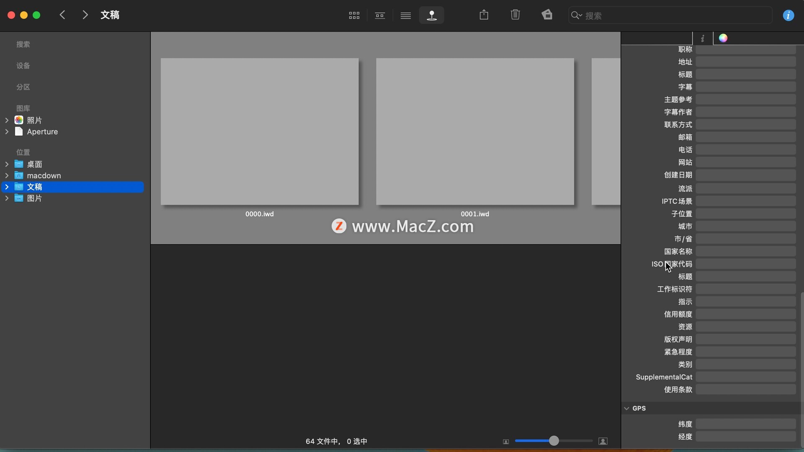
Task: Click the open-in-app bag icon
Action: [547, 15]
